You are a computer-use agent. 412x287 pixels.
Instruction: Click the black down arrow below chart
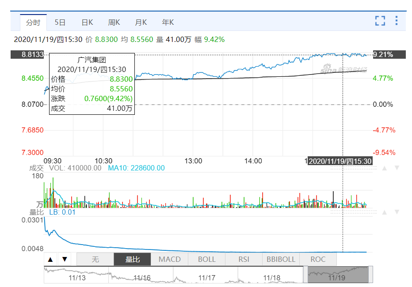click(65, 260)
